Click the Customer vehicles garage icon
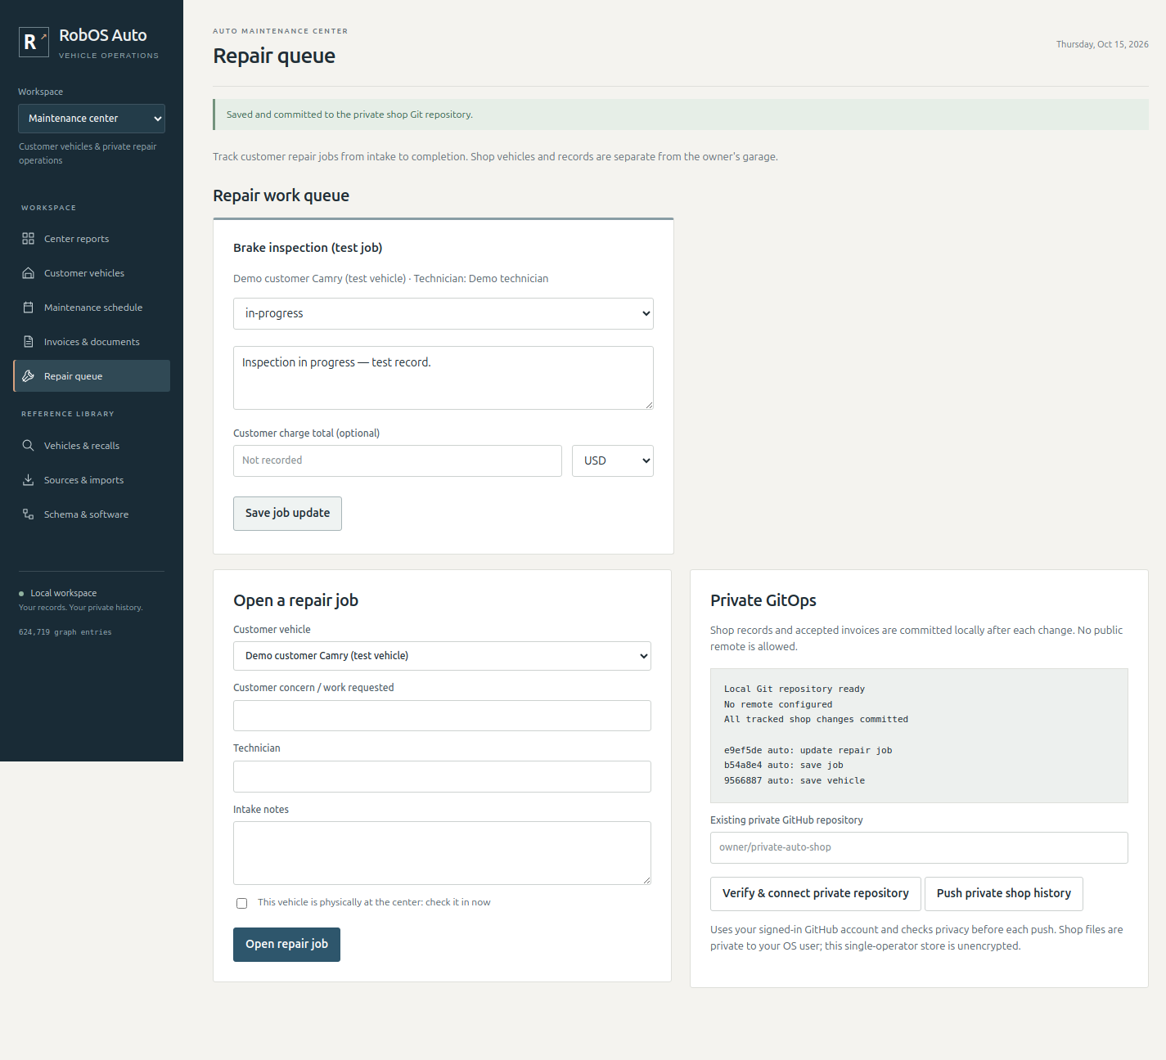The width and height of the screenshot is (1166, 1060). click(x=28, y=273)
